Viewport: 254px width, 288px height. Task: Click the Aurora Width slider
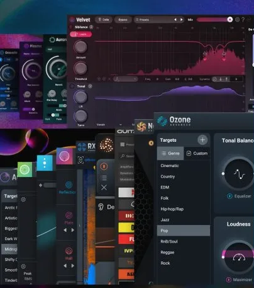click(57, 106)
